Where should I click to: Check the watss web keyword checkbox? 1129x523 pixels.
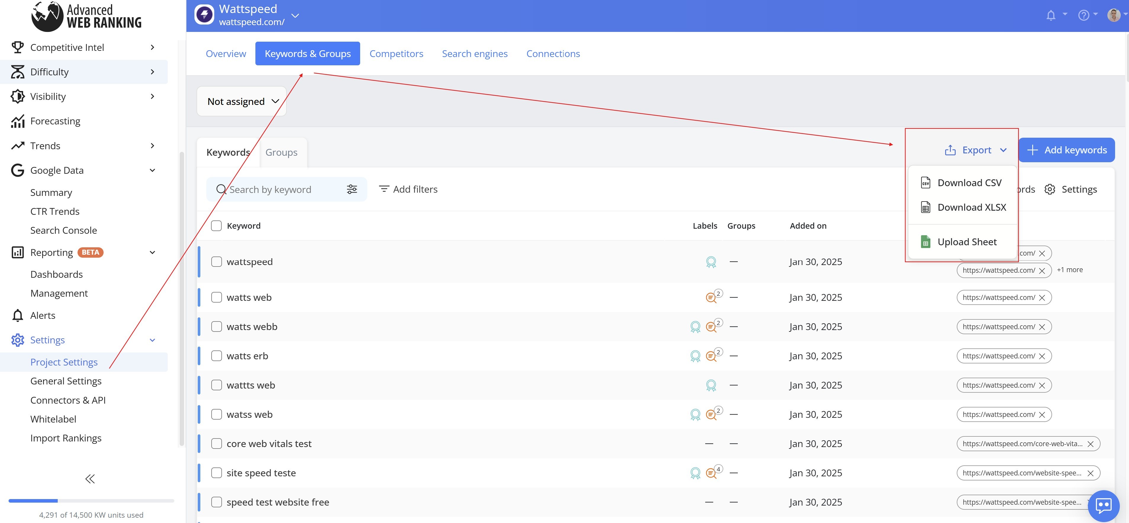[217, 415]
